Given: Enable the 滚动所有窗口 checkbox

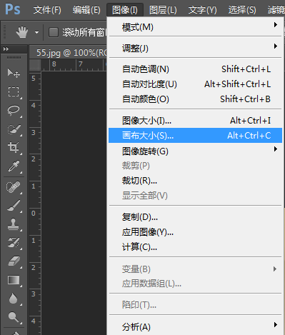Looking at the screenshot, I should [54, 32].
